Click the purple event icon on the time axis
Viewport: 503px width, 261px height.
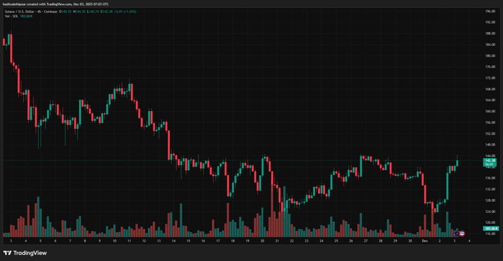[457, 233]
